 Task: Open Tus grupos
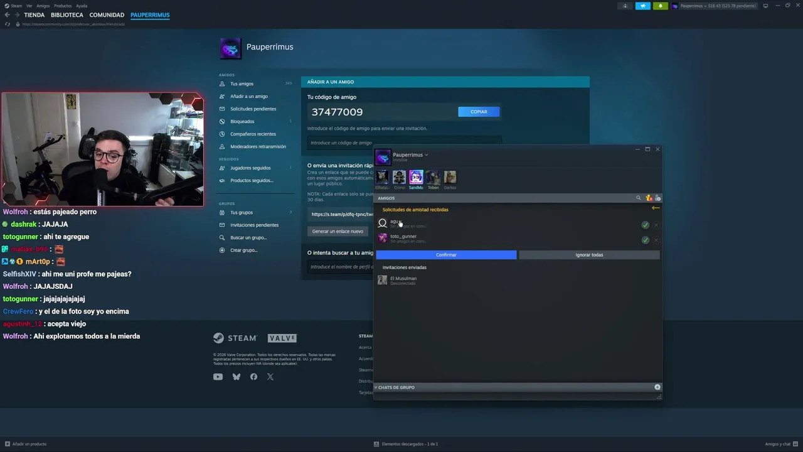(x=241, y=212)
